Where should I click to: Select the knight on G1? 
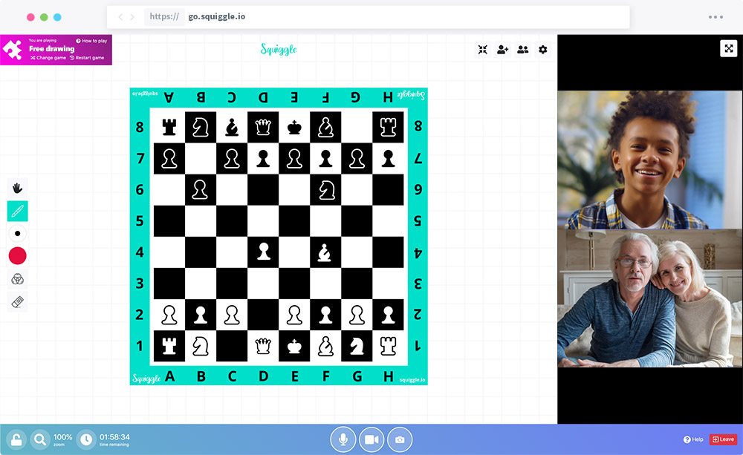[x=357, y=347]
